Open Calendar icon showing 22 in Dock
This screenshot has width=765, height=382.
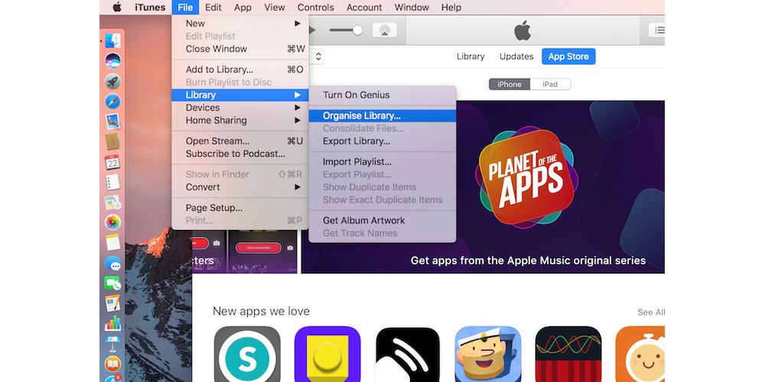(112, 162)
